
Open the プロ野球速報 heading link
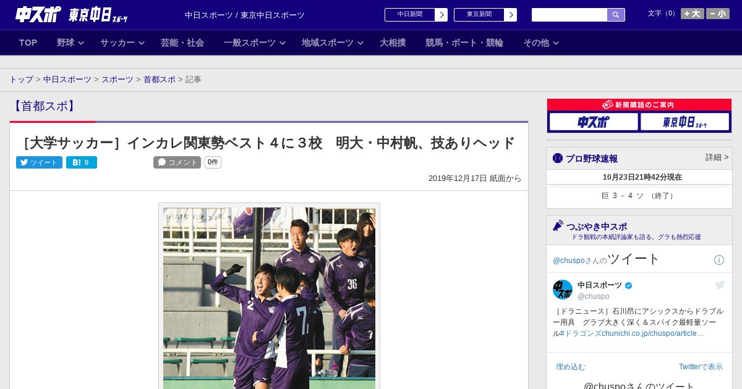point(592,159)
